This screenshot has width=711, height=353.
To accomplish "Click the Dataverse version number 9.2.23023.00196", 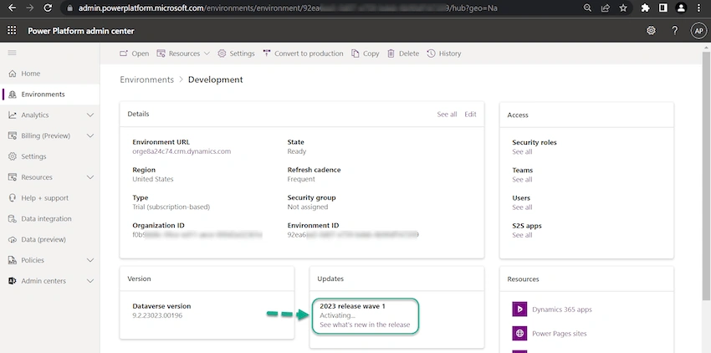I will tap(157, 315).
